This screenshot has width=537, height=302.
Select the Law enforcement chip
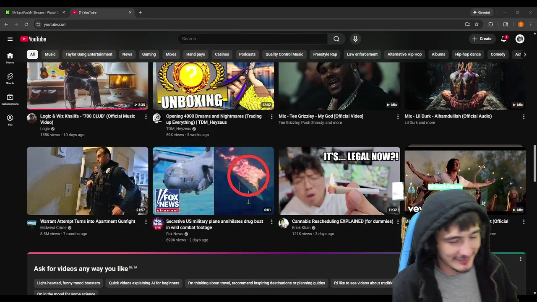[x=362, y=54]
